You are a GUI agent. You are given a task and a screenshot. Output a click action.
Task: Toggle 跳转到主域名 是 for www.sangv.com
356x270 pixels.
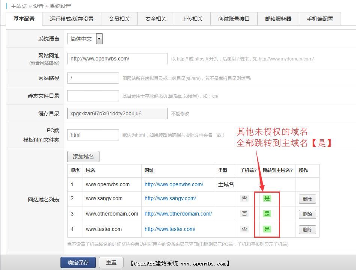[267, 199]
